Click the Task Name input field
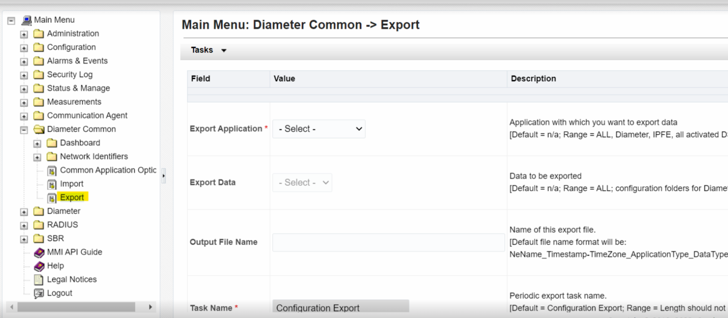The image size is (728, 318). click(x=341, y=308)
